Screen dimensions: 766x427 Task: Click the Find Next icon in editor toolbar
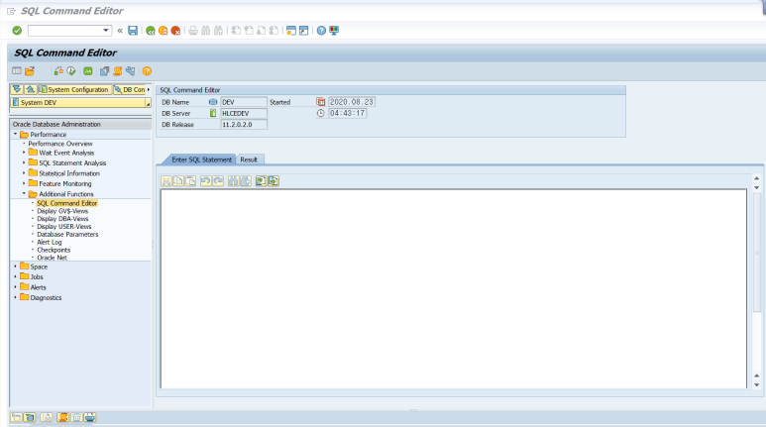click(246, 181)
